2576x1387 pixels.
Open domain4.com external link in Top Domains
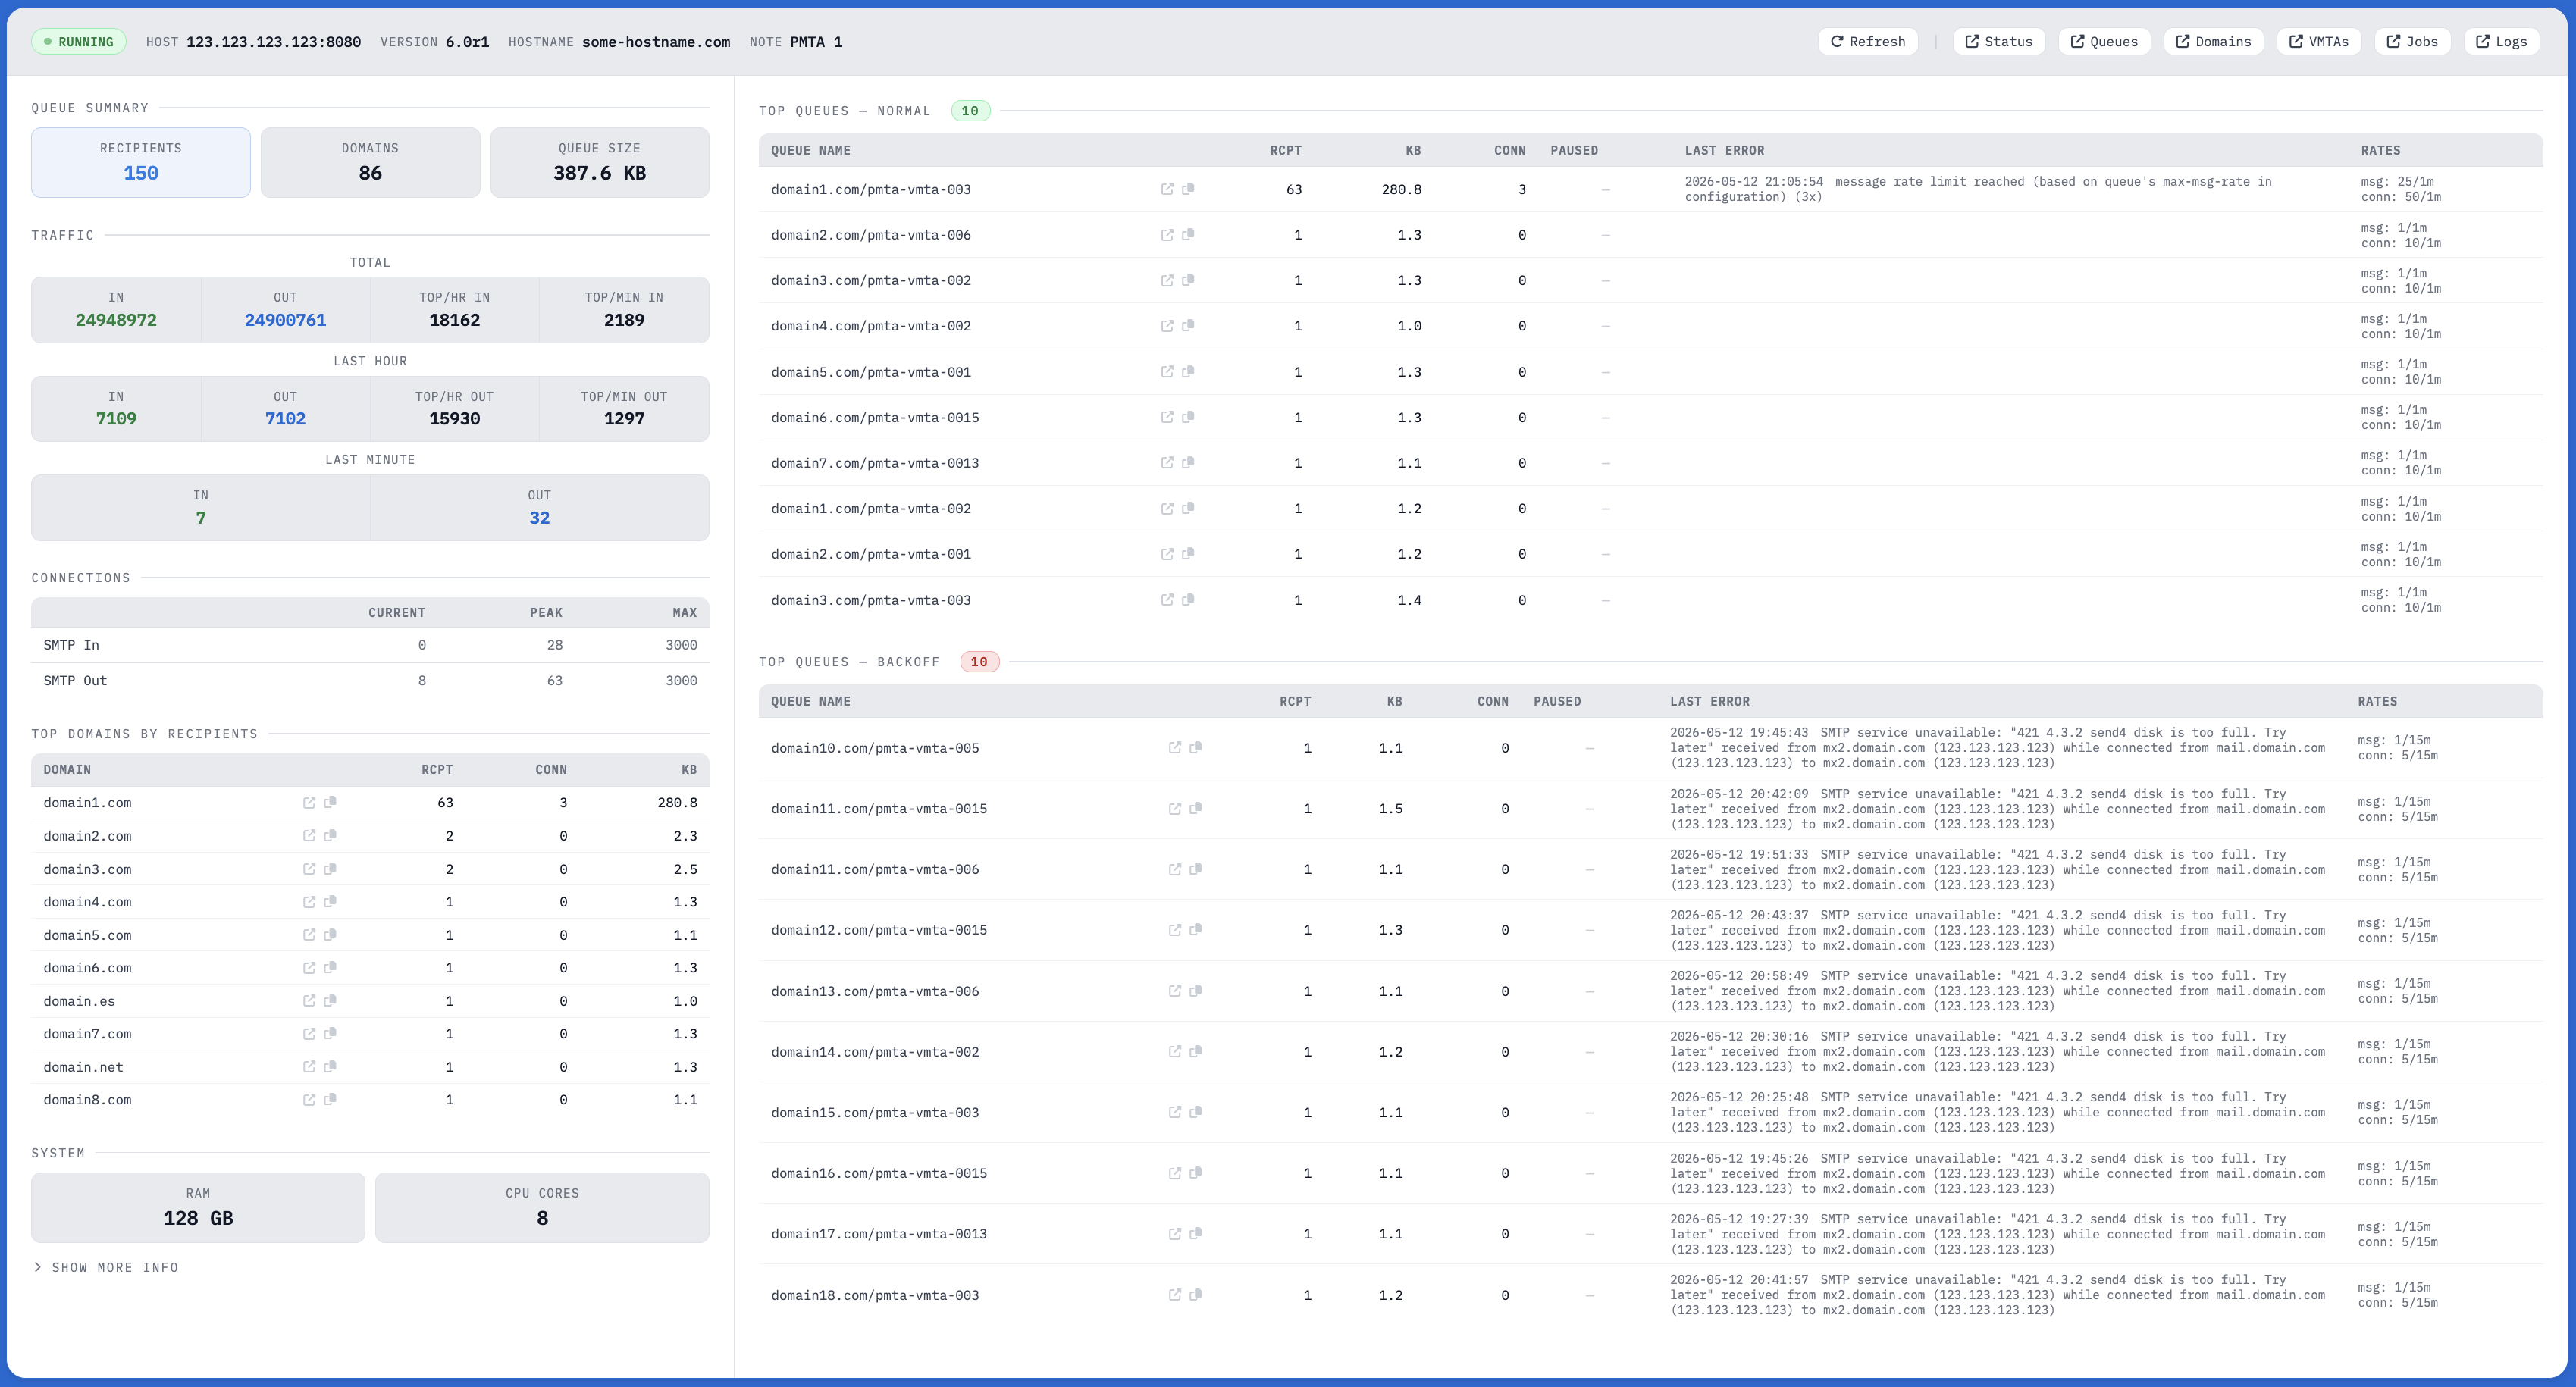click(x=309, y=902)
